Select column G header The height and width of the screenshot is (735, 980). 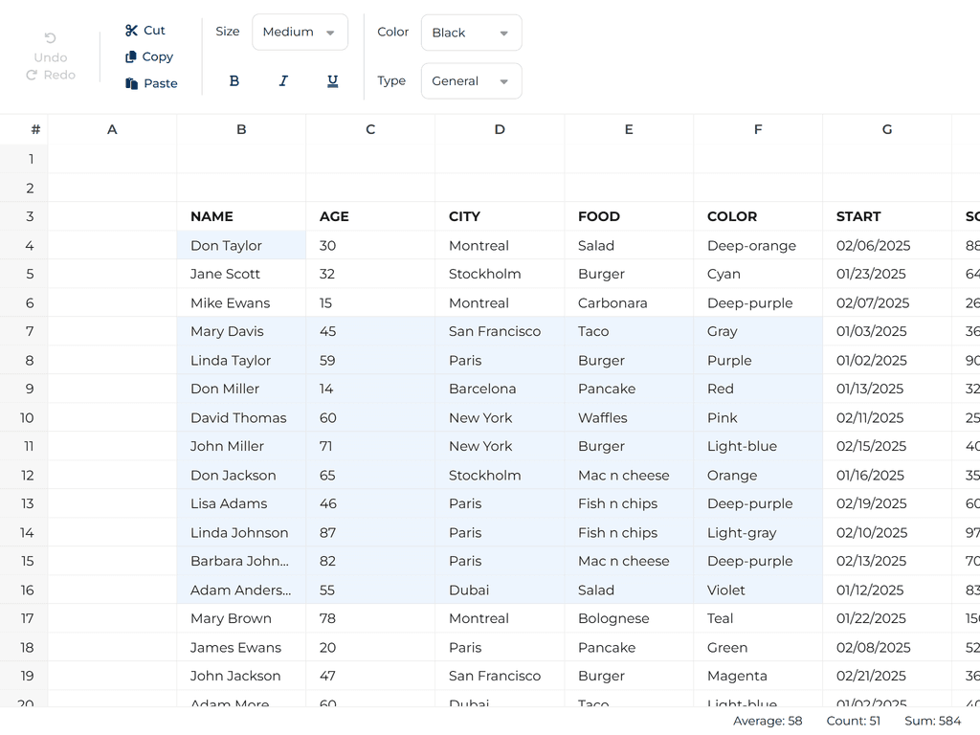886,128
